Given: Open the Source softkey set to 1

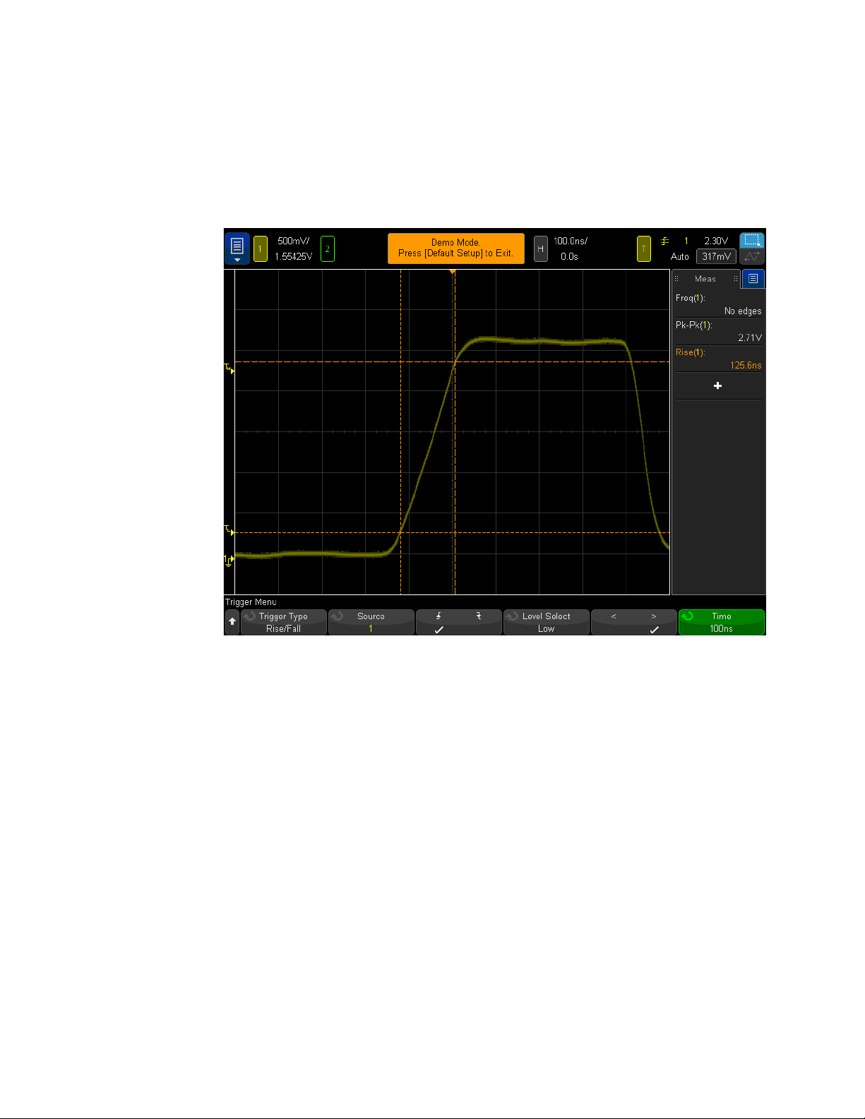Looking at the screenshot, I should point(371,622).
